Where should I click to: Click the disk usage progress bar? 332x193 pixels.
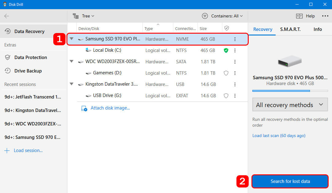click(290, 91)
